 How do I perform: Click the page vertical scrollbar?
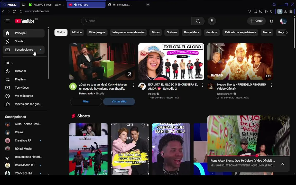click(x=294, y=33)
